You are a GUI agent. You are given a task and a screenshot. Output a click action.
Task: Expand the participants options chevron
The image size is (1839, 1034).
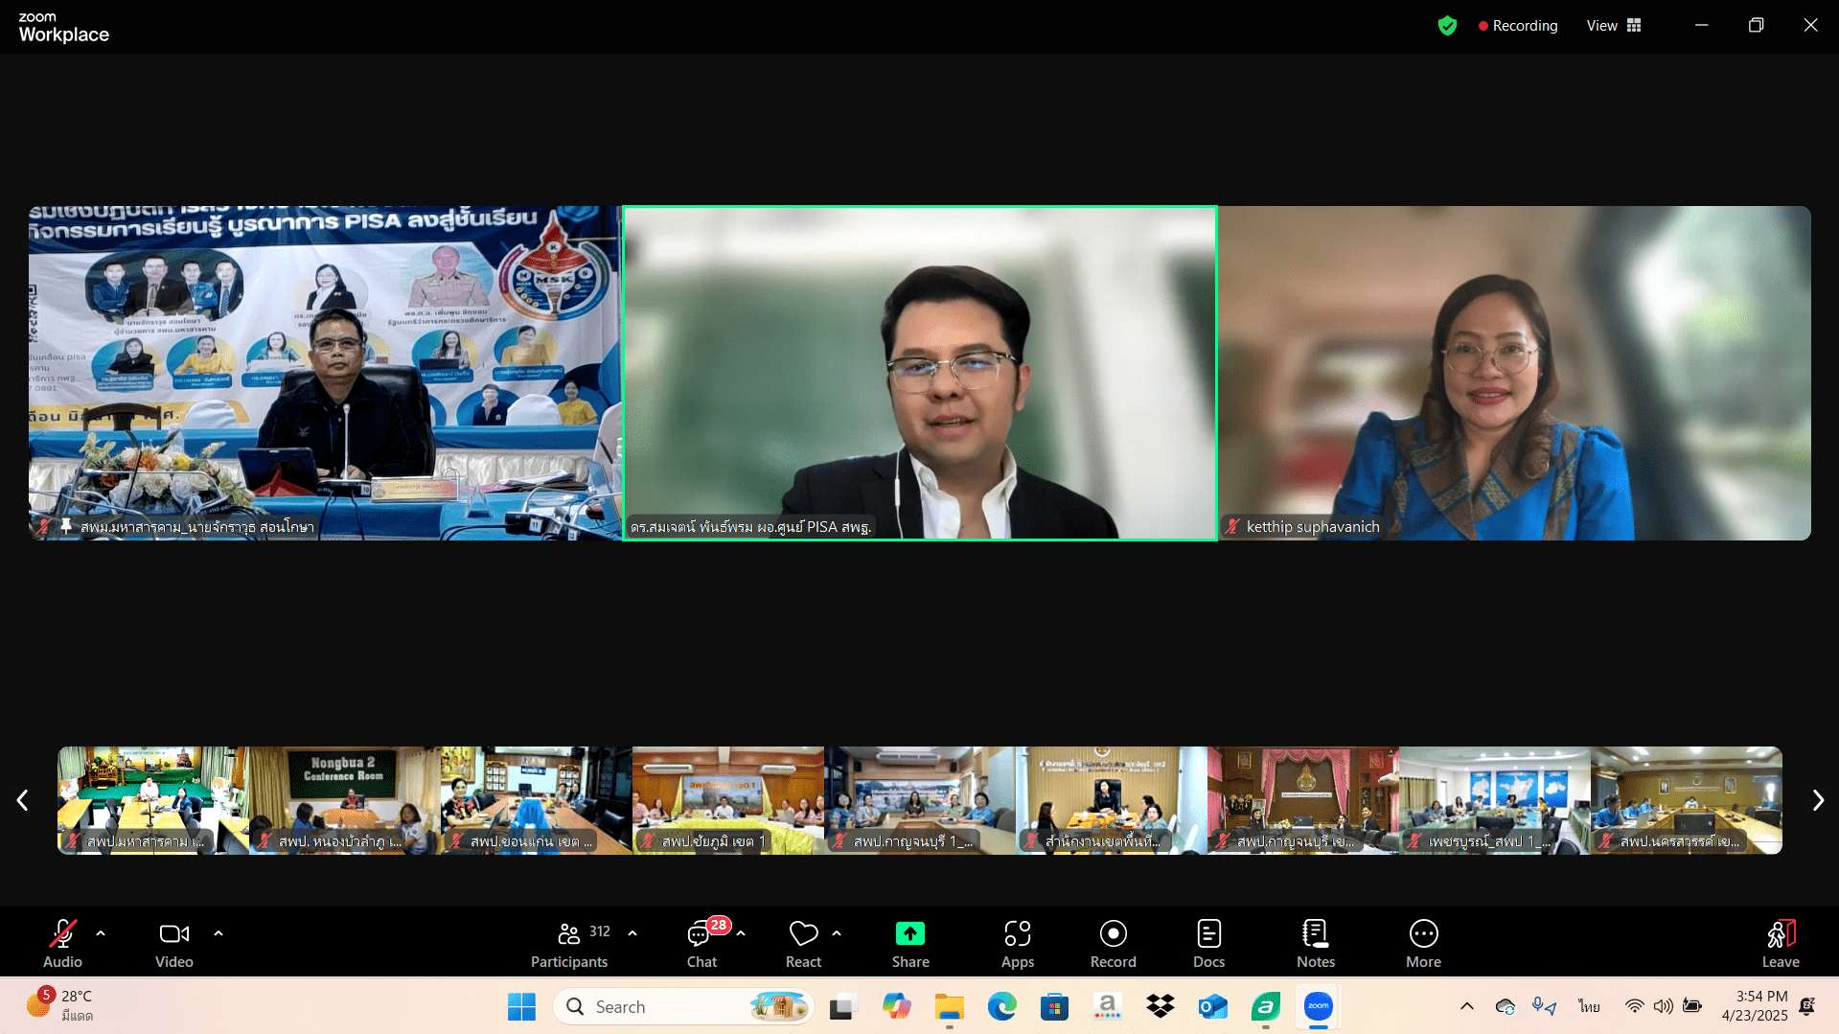(x=632, y=932)
